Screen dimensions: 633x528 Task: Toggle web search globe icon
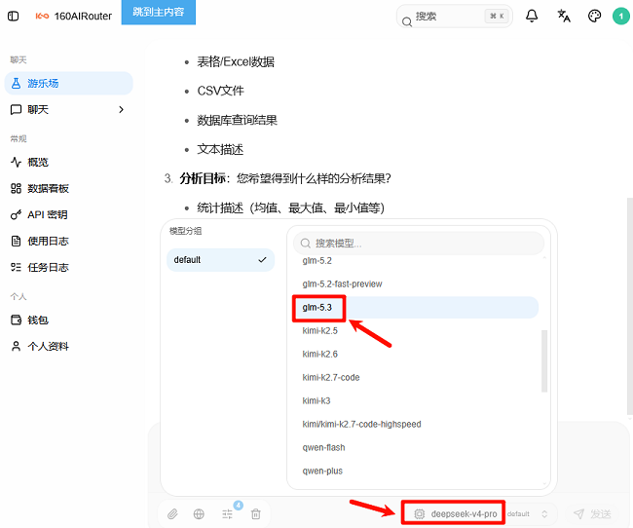tap(199, 513)
